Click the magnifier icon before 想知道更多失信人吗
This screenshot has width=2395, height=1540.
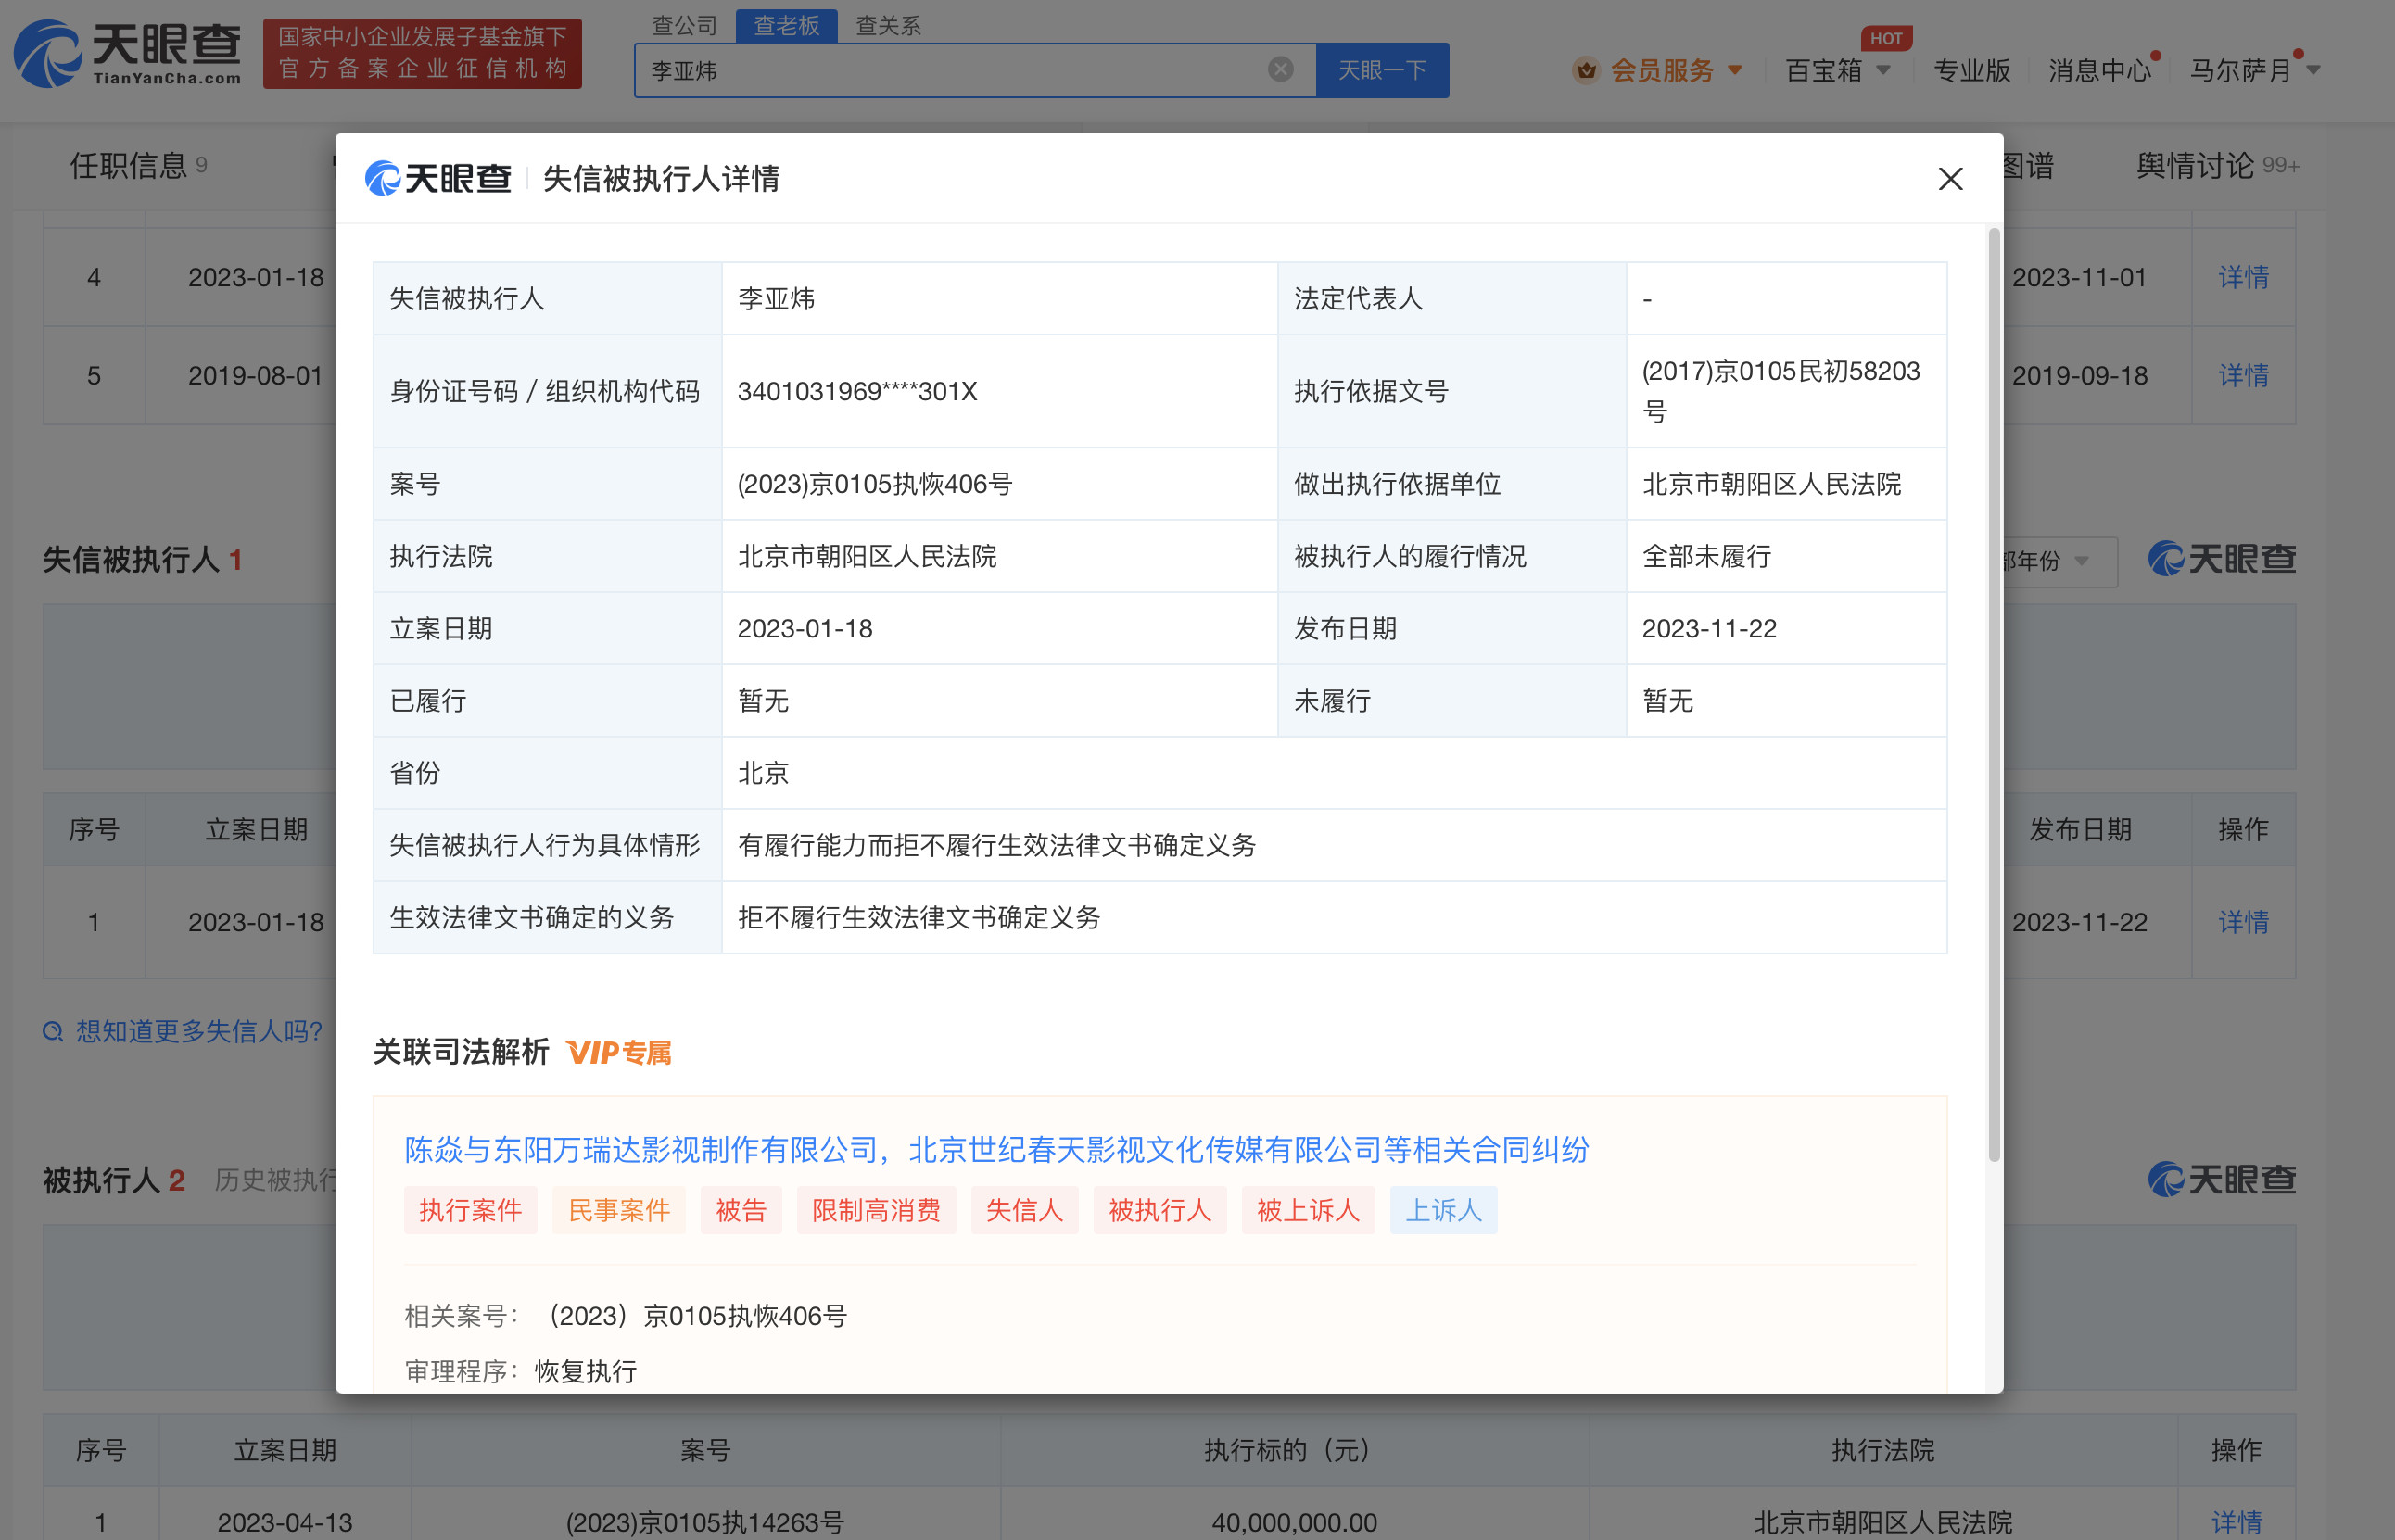pos(53,1031)
